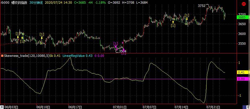The image size is (250, 109).
Task: Click the 2020/07/24 14:30 timestamp
Action: [58, 3]
